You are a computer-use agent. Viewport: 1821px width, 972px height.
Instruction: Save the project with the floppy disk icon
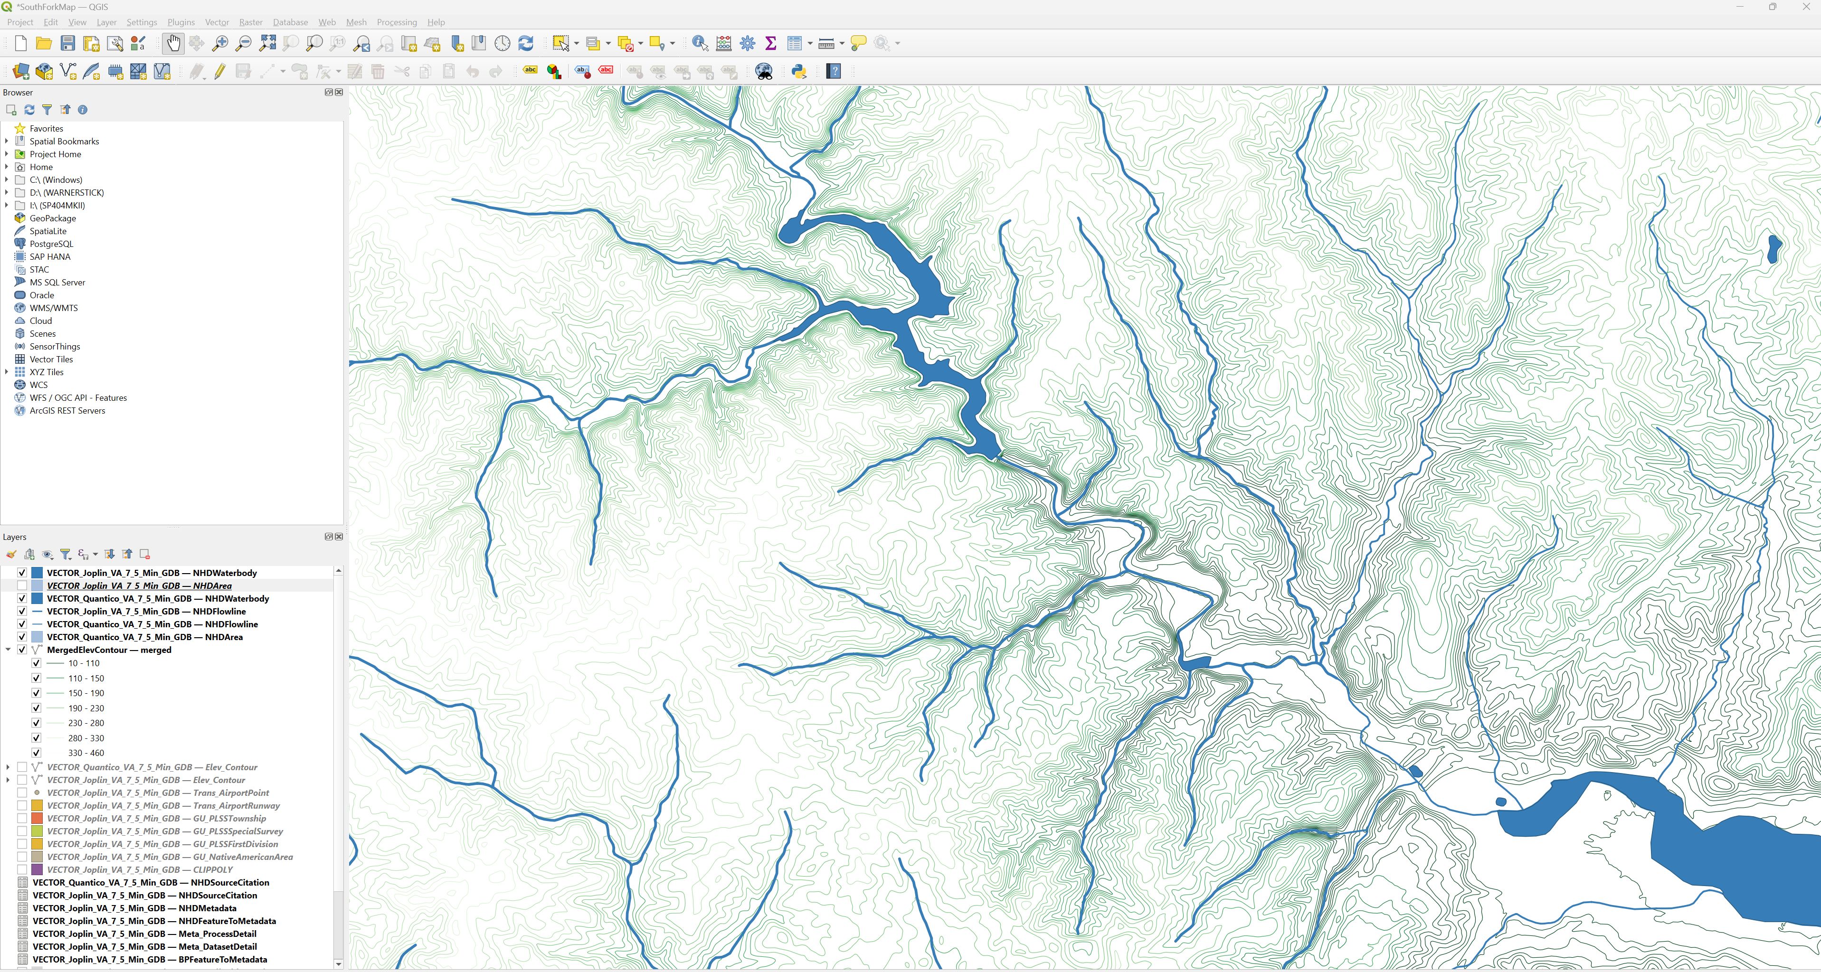68,44
